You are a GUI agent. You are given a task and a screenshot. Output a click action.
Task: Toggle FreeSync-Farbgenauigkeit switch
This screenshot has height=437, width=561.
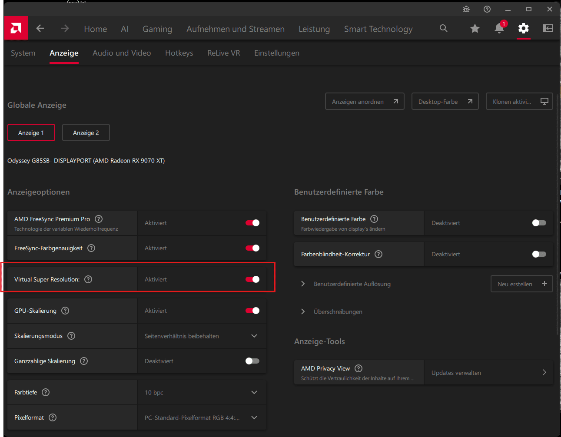pos(252,248)
